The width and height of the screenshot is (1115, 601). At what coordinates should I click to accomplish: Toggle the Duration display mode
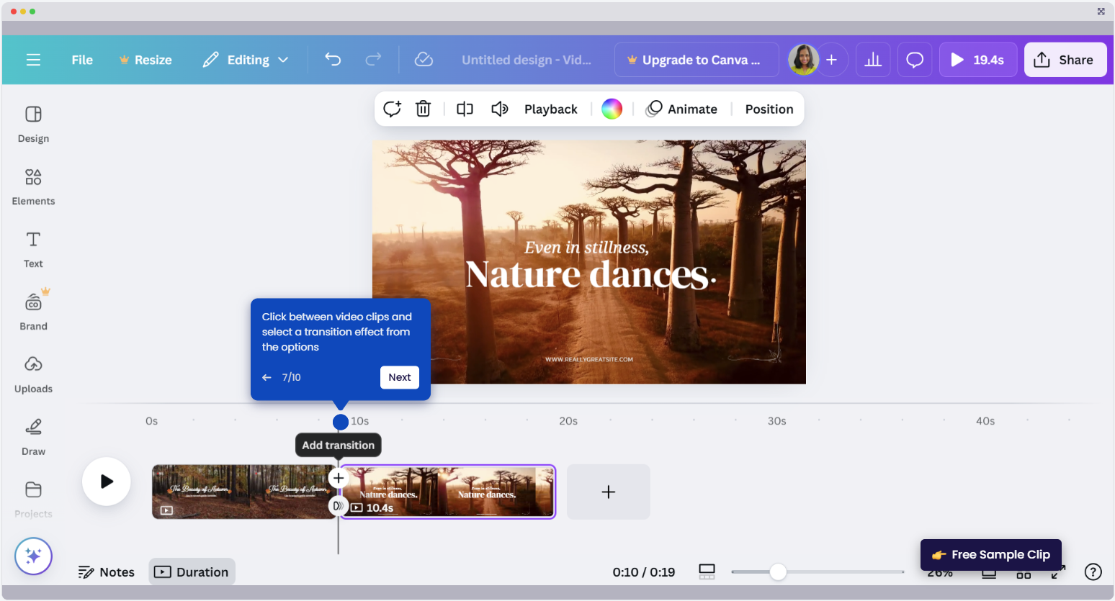tap(192, 571)
